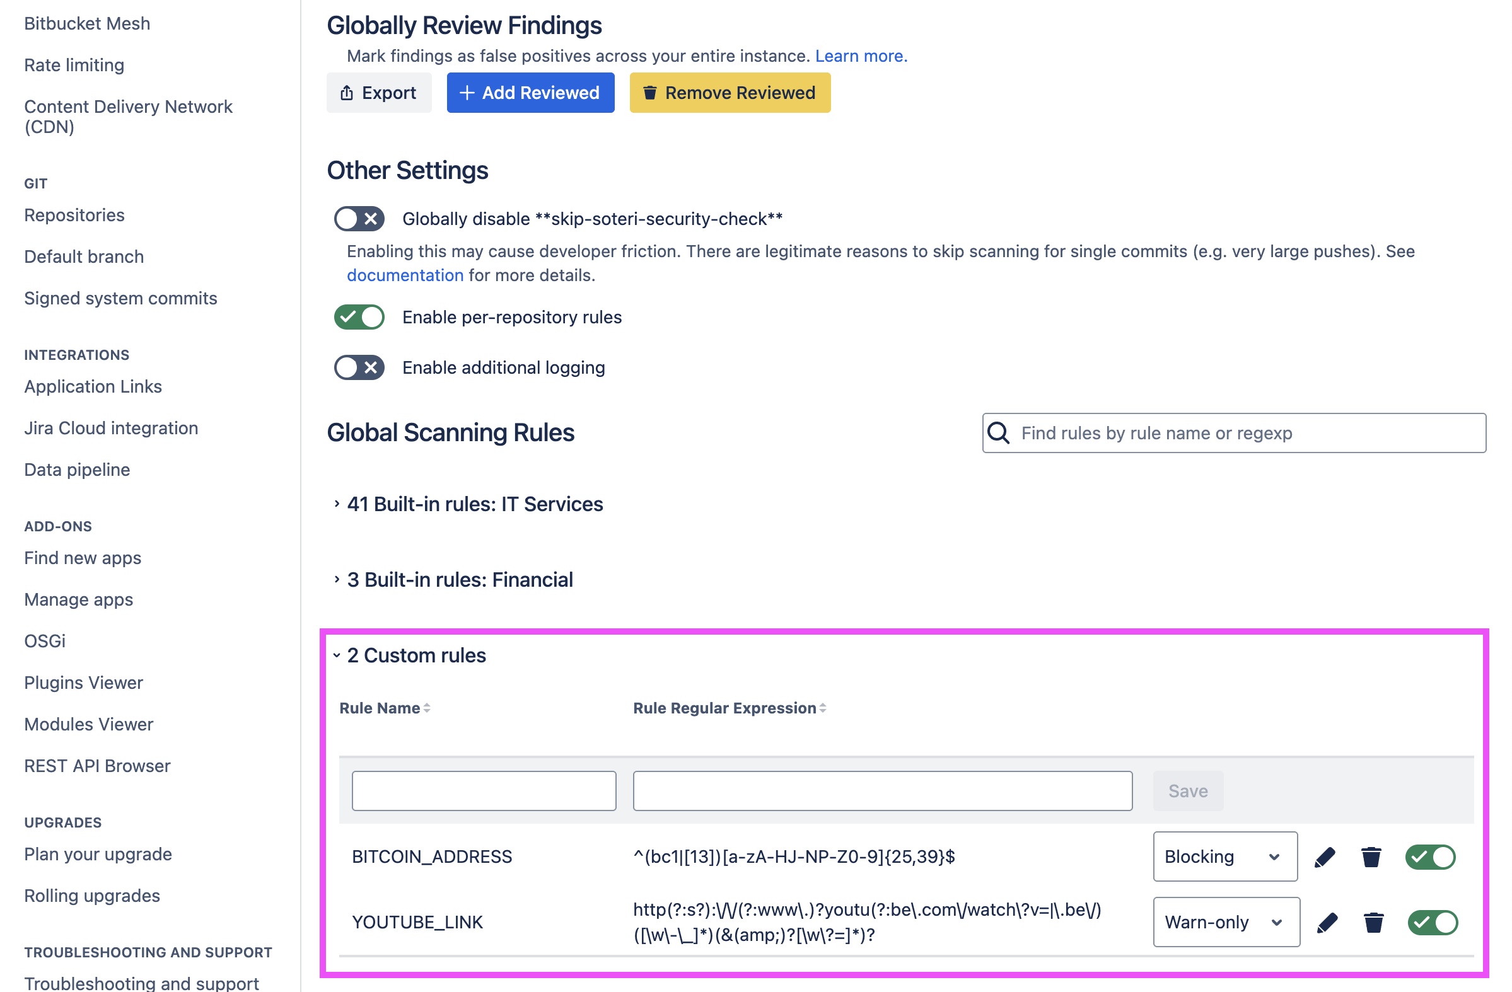Click the Add Reviewed button
Screen dimensions: 1512x992
(x=530, y=93)
